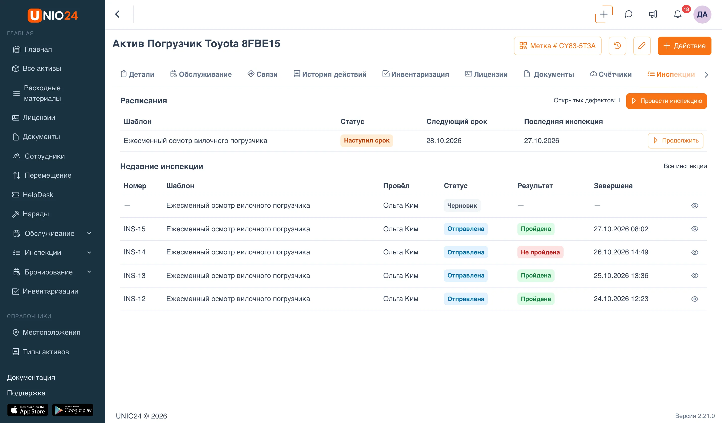Image resolution: width=722 pixels, height=423 pixels.
Task: Switch to the Детали tab
Action: 137,74
